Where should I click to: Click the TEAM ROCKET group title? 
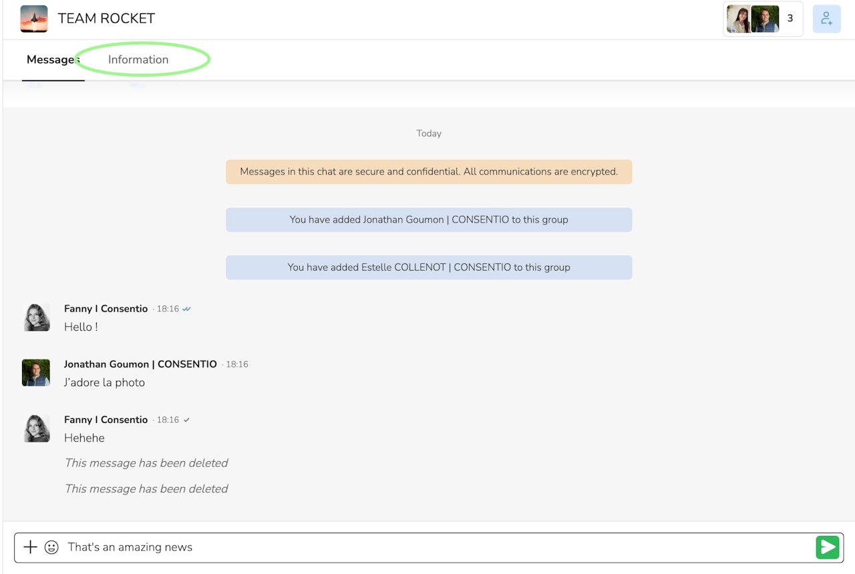106,19
